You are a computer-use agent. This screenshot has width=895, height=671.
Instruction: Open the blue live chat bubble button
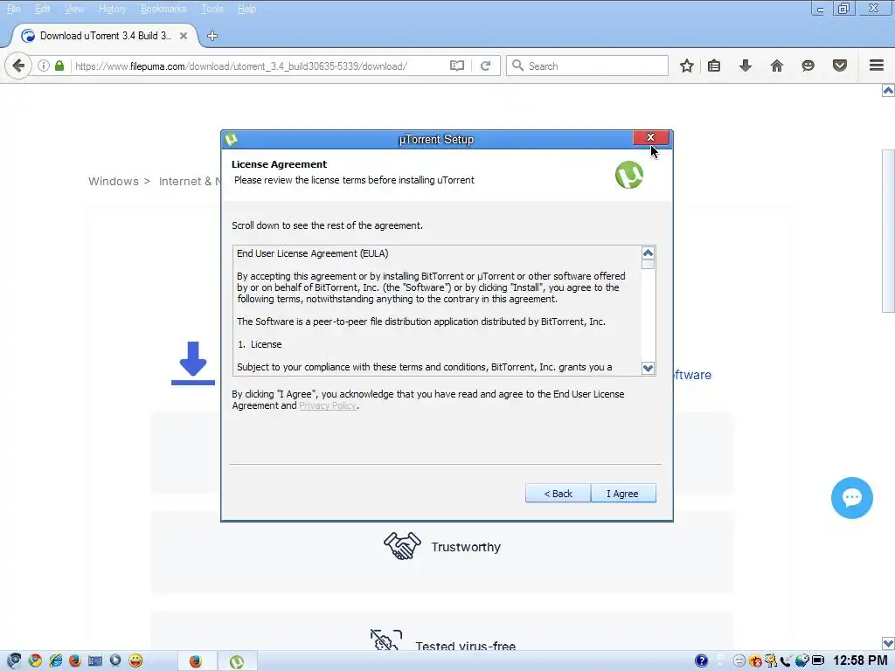pos(851,497)
